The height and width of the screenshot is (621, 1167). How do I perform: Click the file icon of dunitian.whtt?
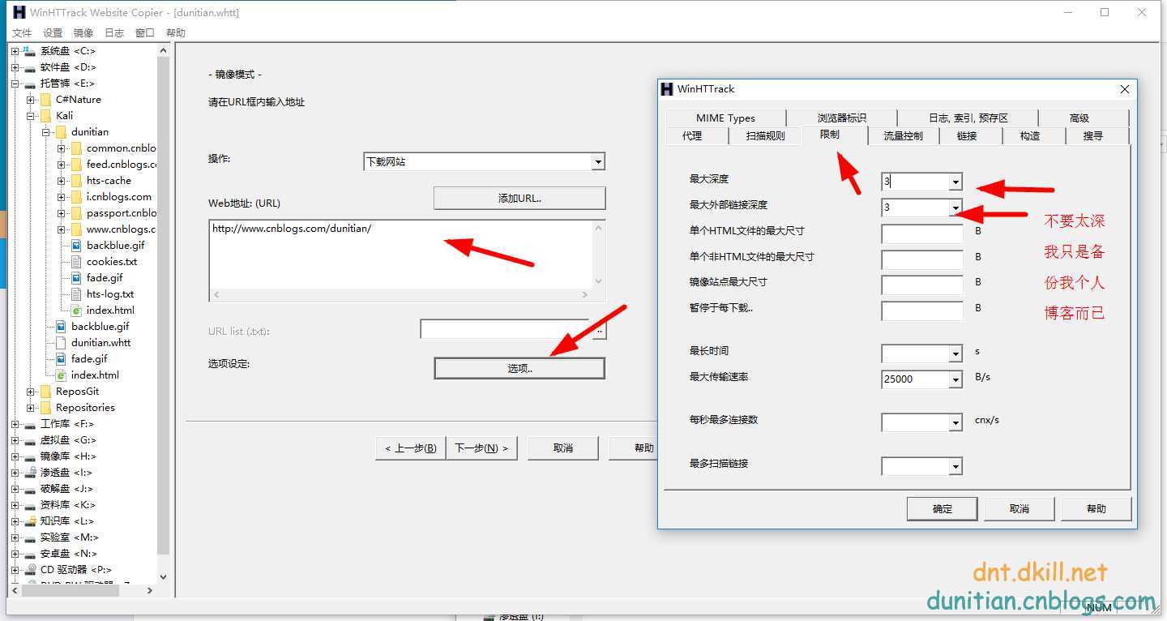(61, 343)
